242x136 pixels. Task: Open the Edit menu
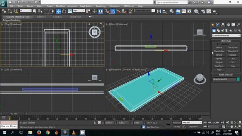12,6
